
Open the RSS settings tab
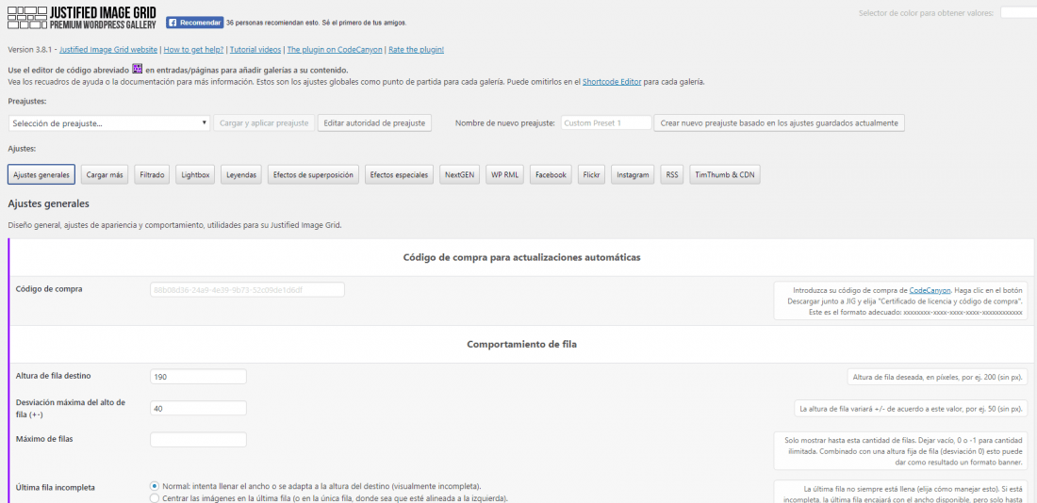coord(671,175)
